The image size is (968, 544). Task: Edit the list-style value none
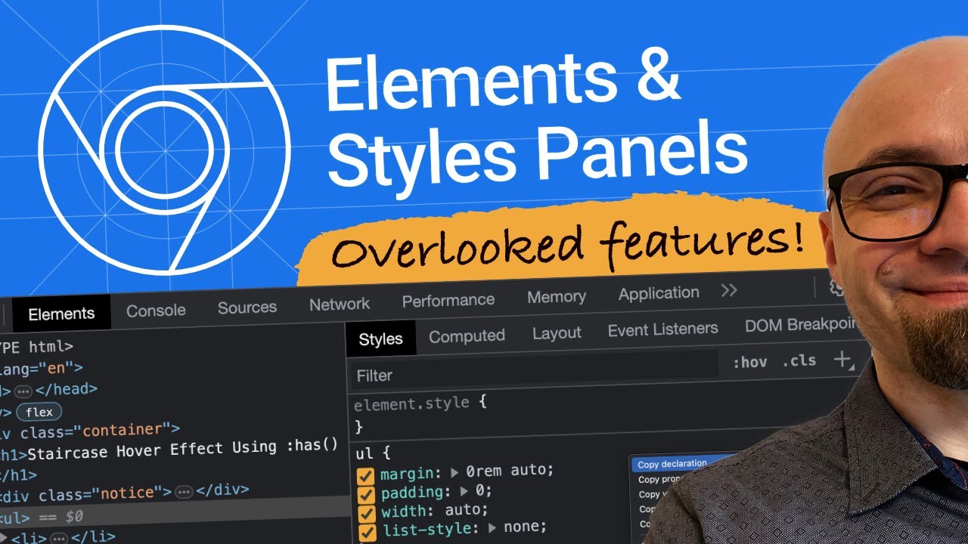(523, 527)
